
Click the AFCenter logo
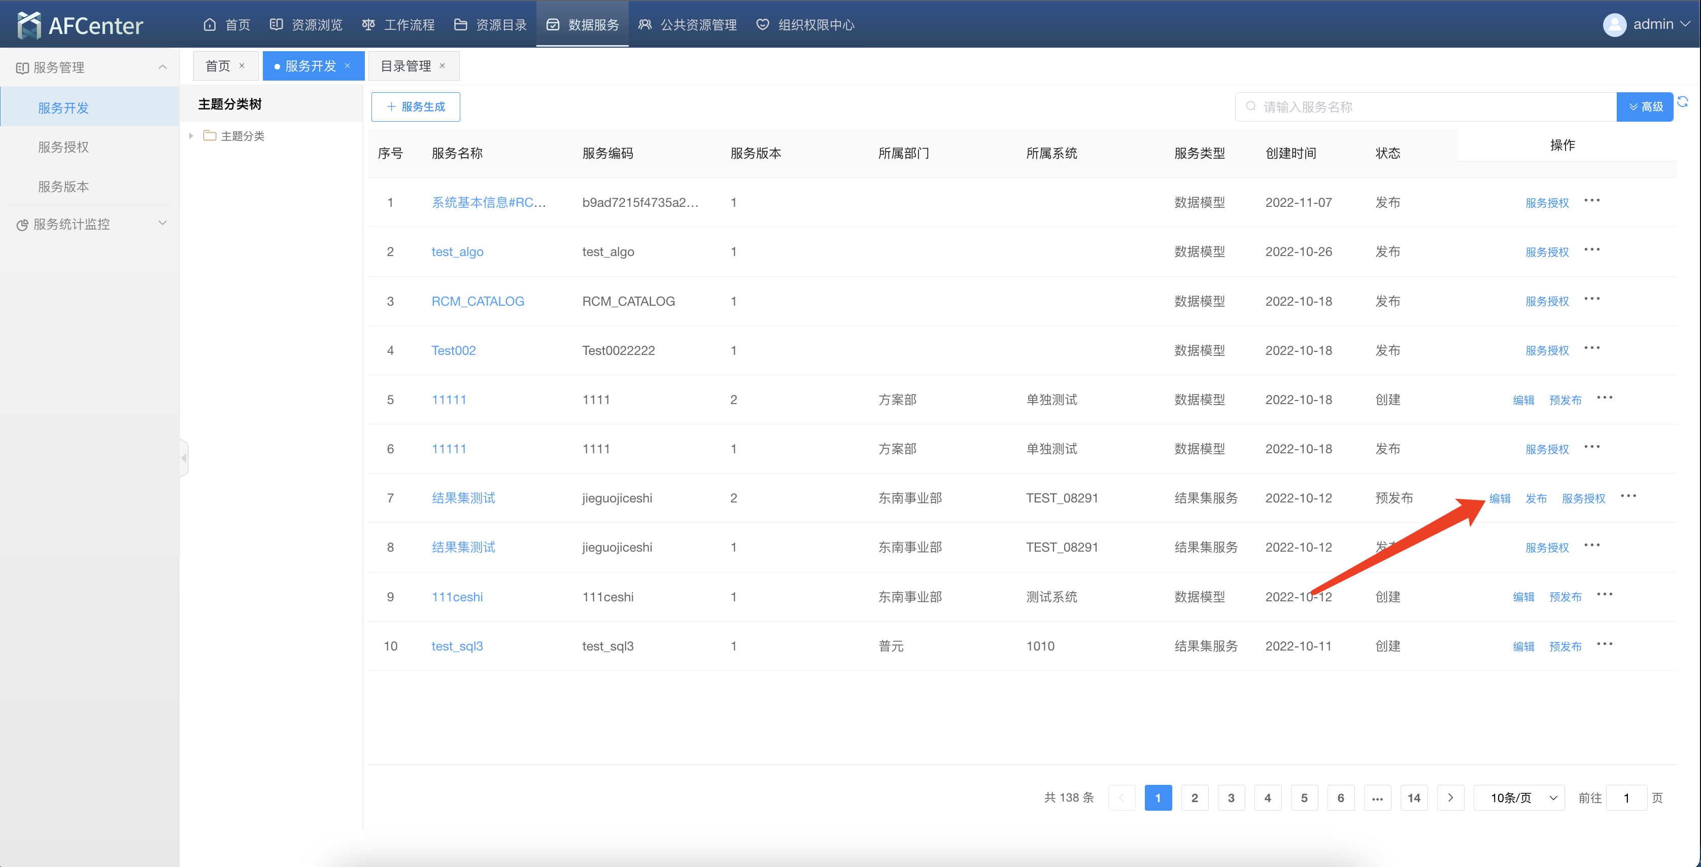tap(79, 25)
